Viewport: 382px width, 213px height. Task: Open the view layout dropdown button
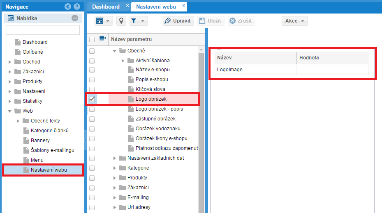click(x=103, y=21)
